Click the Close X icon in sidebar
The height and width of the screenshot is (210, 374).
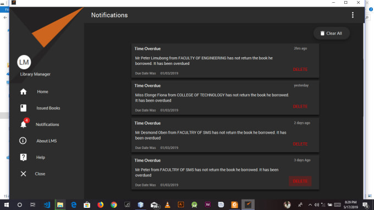[x=23, y=174]
